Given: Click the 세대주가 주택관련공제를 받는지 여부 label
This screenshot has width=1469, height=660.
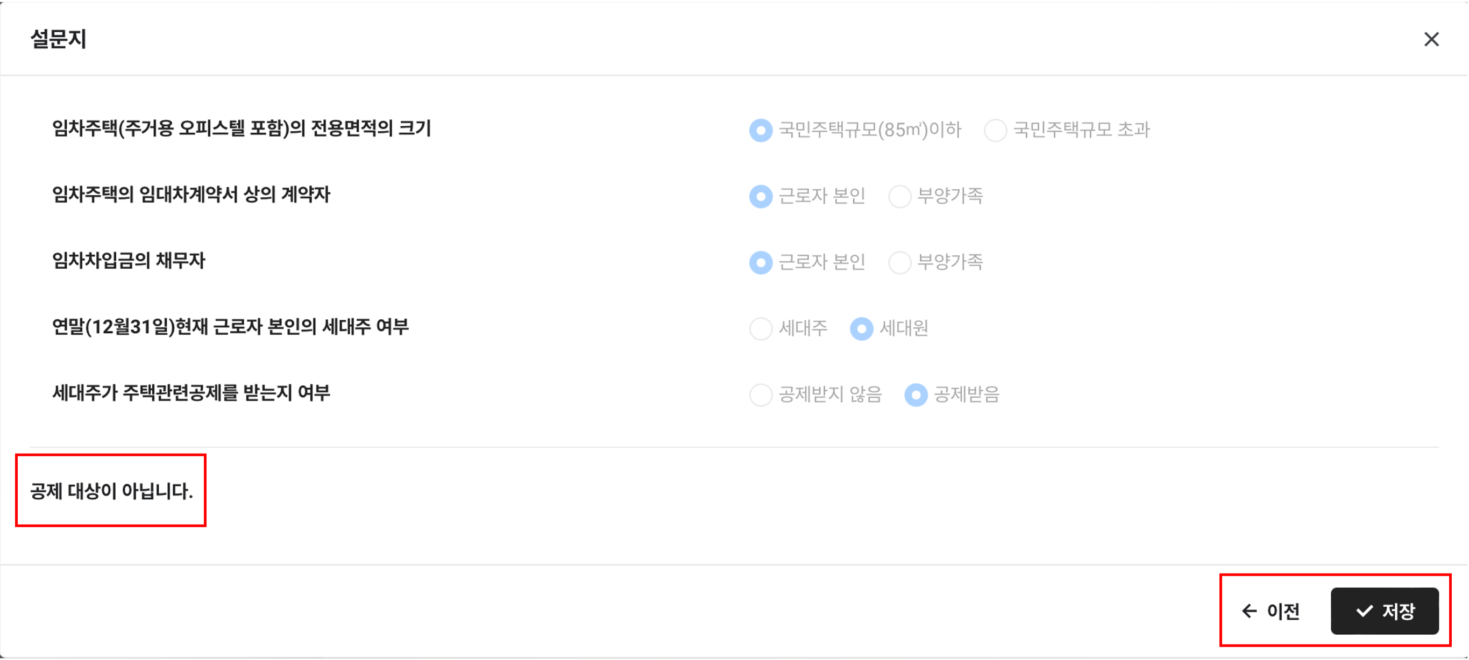Looking at the screenshot, I should [191, 393].
